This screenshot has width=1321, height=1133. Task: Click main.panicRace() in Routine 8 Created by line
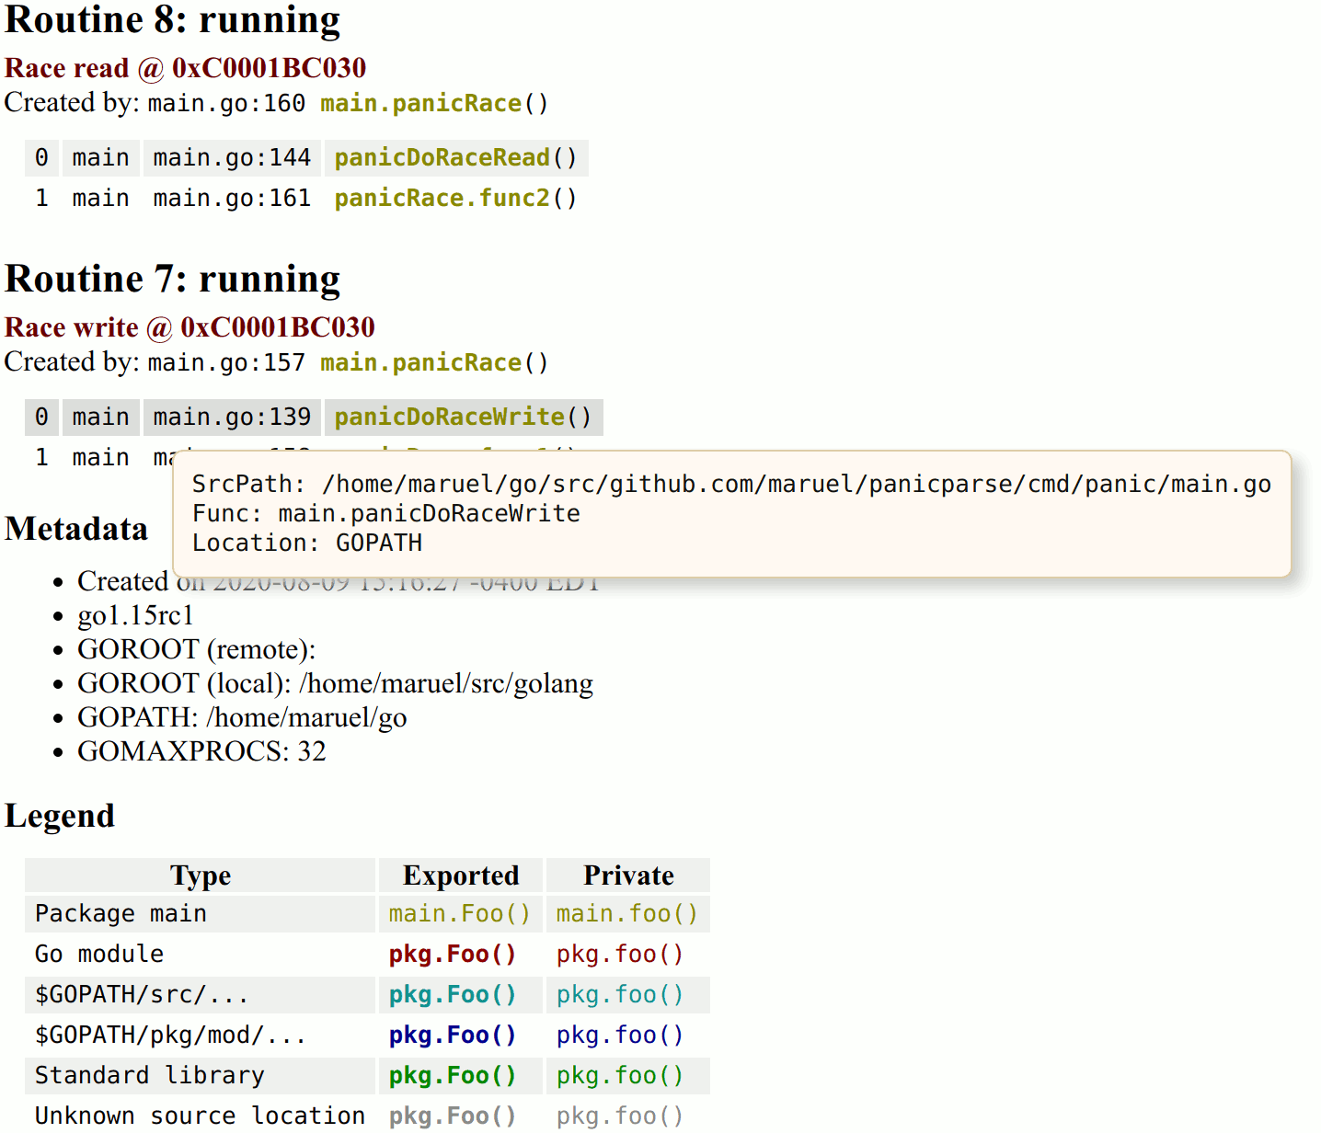pos(433,104)
